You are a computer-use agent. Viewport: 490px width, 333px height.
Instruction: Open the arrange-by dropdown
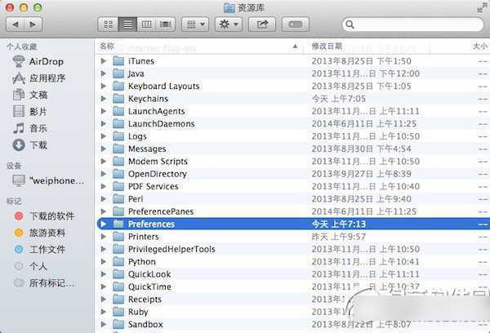click(195, 24)
